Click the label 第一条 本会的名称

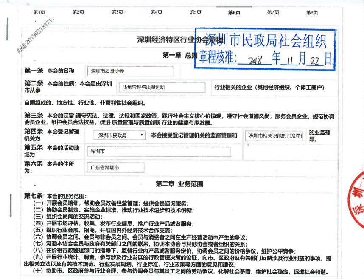[49, 70]
